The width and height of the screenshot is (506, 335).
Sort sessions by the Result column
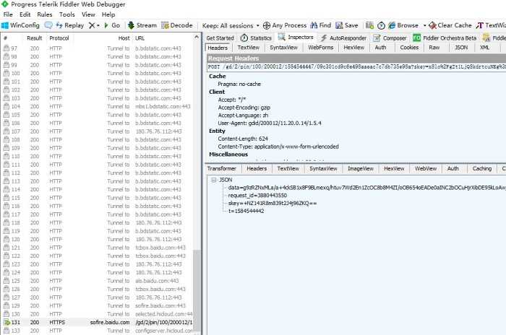[x=34, y=38]
